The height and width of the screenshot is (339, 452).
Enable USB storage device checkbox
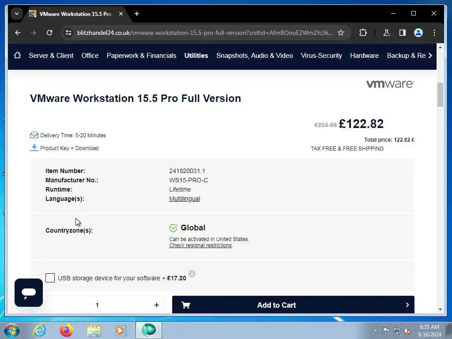(x=50, y=278)
